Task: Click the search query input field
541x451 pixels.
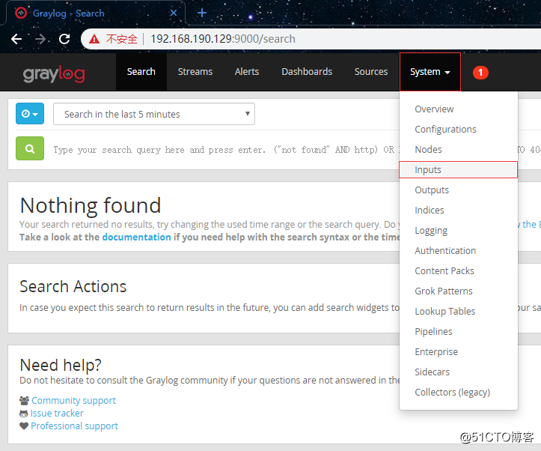Action: [x=224, y=150]
